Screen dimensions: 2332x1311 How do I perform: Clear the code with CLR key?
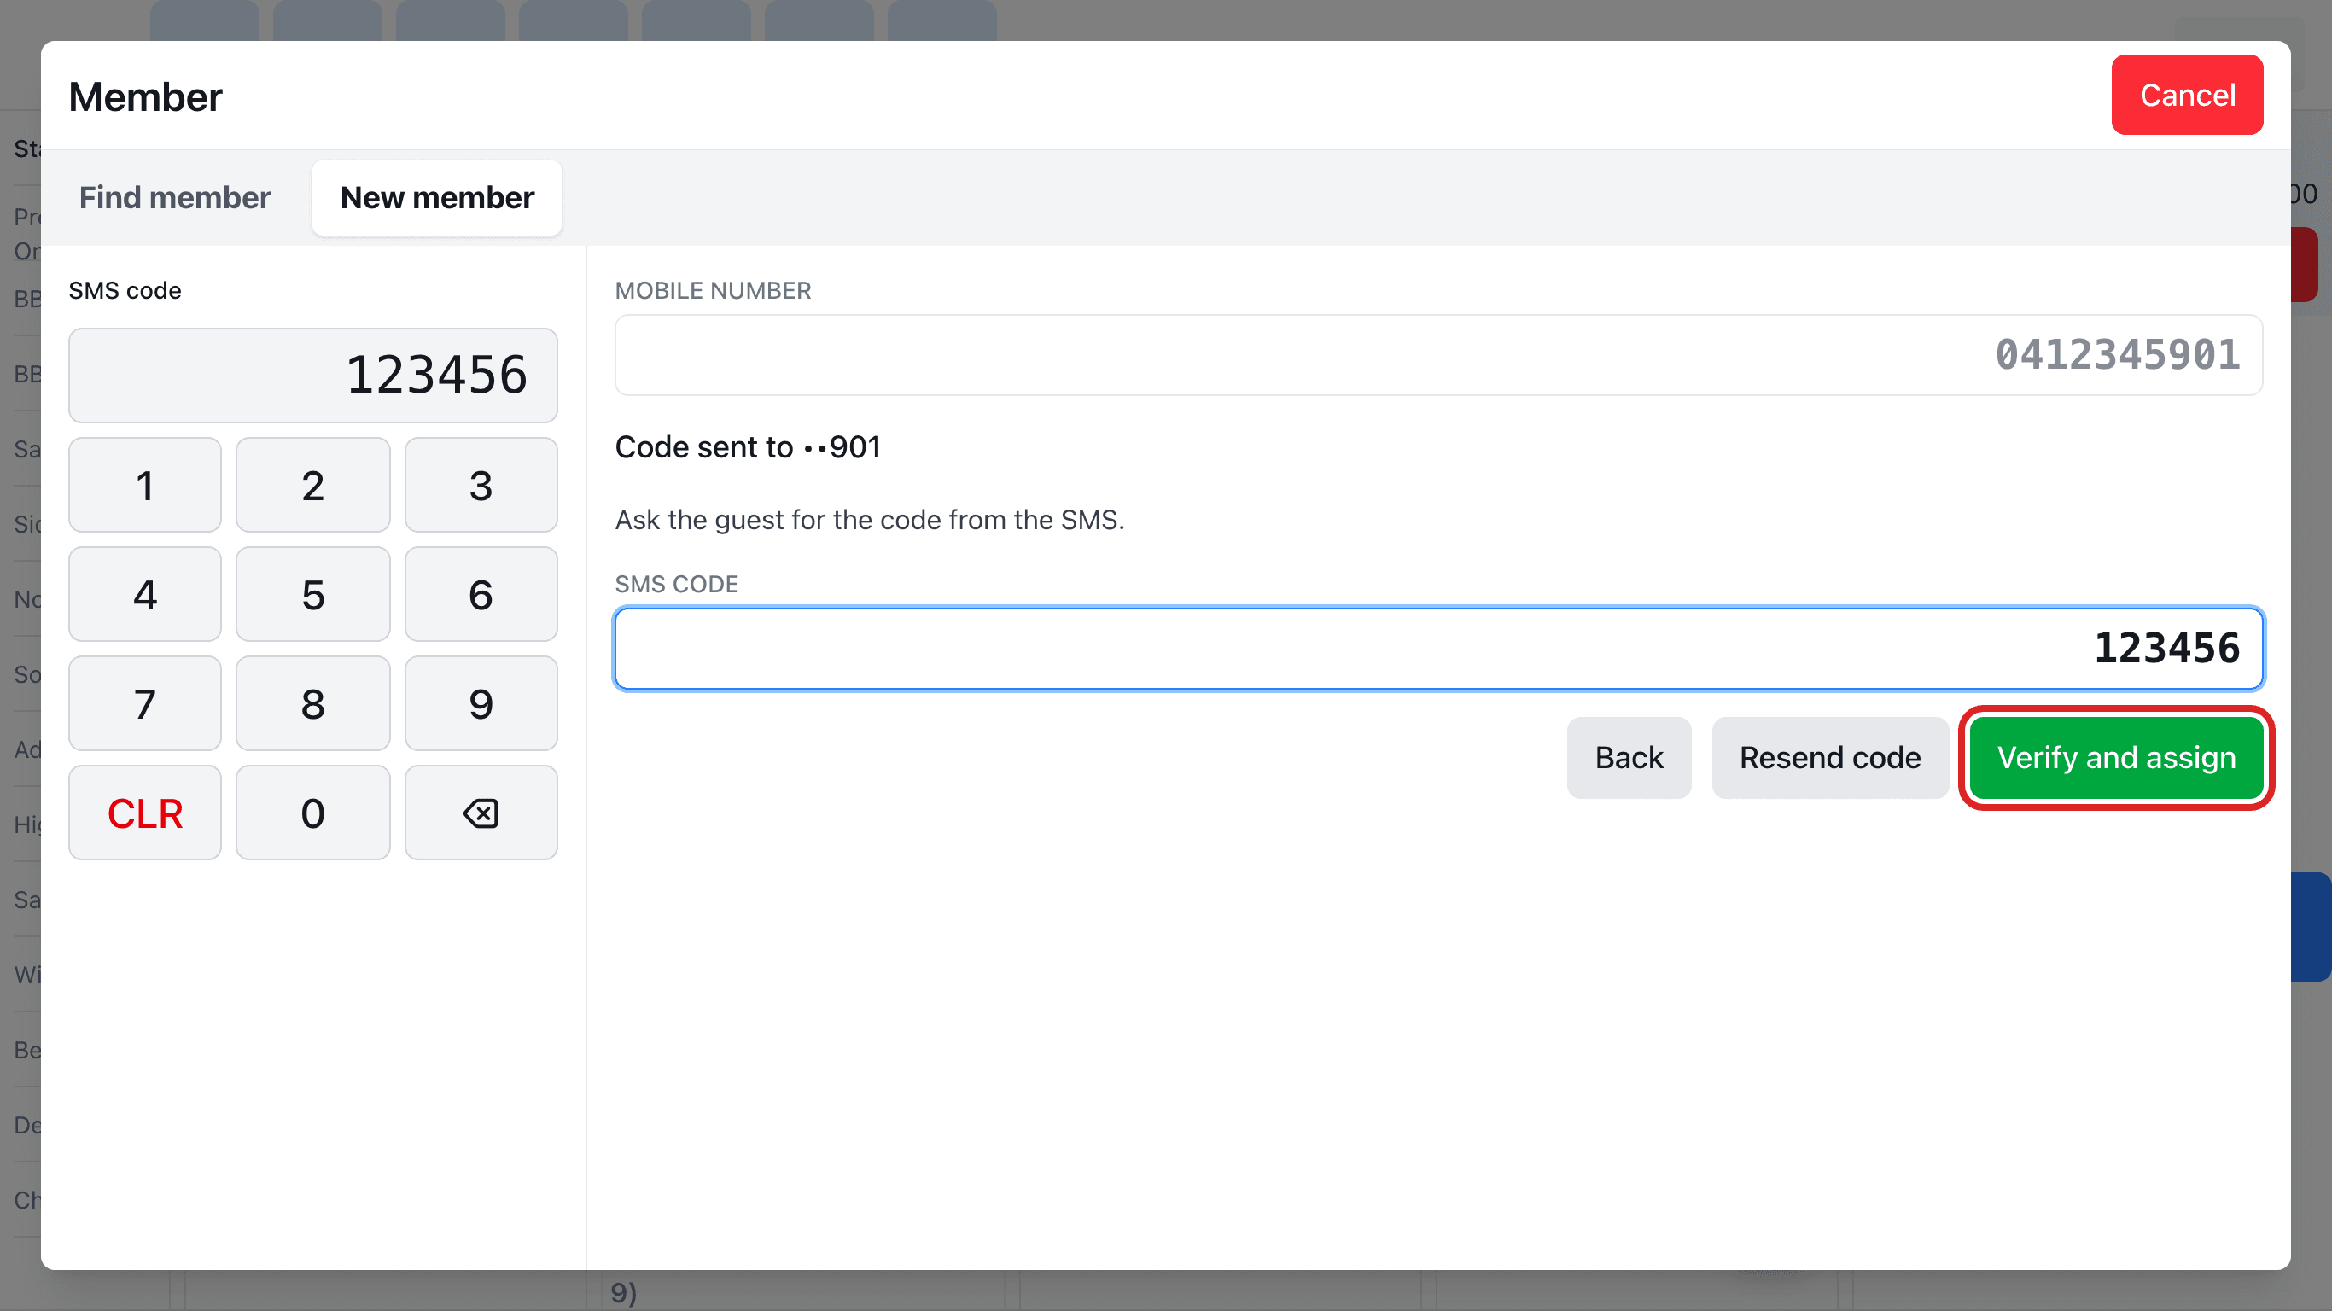pyautogui.click(x=145, y=813)
